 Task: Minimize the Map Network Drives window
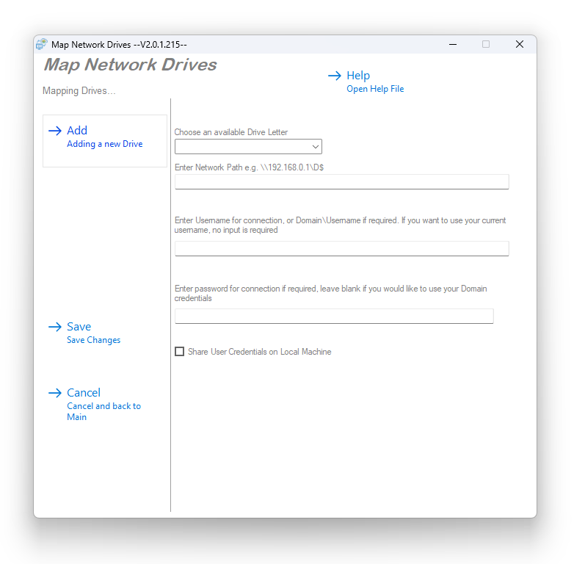point(451,44)
